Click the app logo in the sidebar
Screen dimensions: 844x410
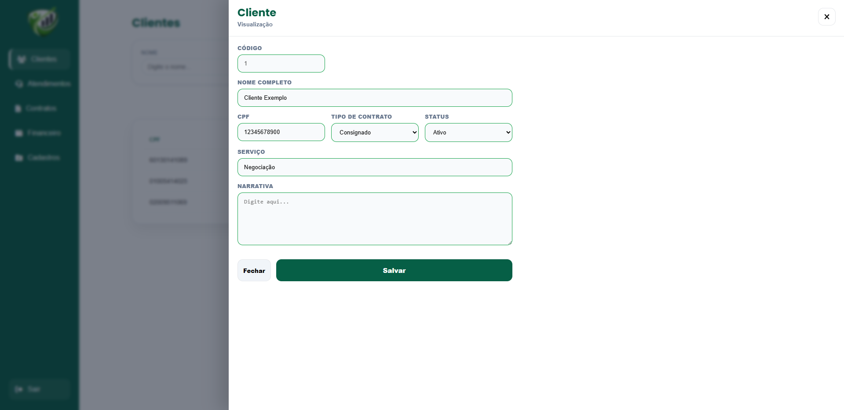43,21
